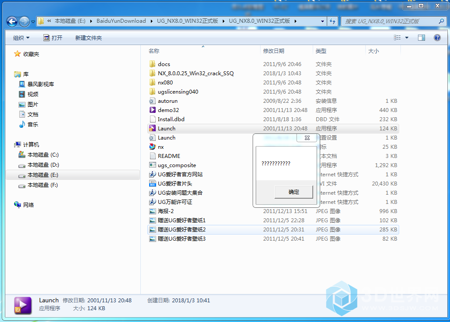
Task: Open the 文档 library
Action: point(29,115)
